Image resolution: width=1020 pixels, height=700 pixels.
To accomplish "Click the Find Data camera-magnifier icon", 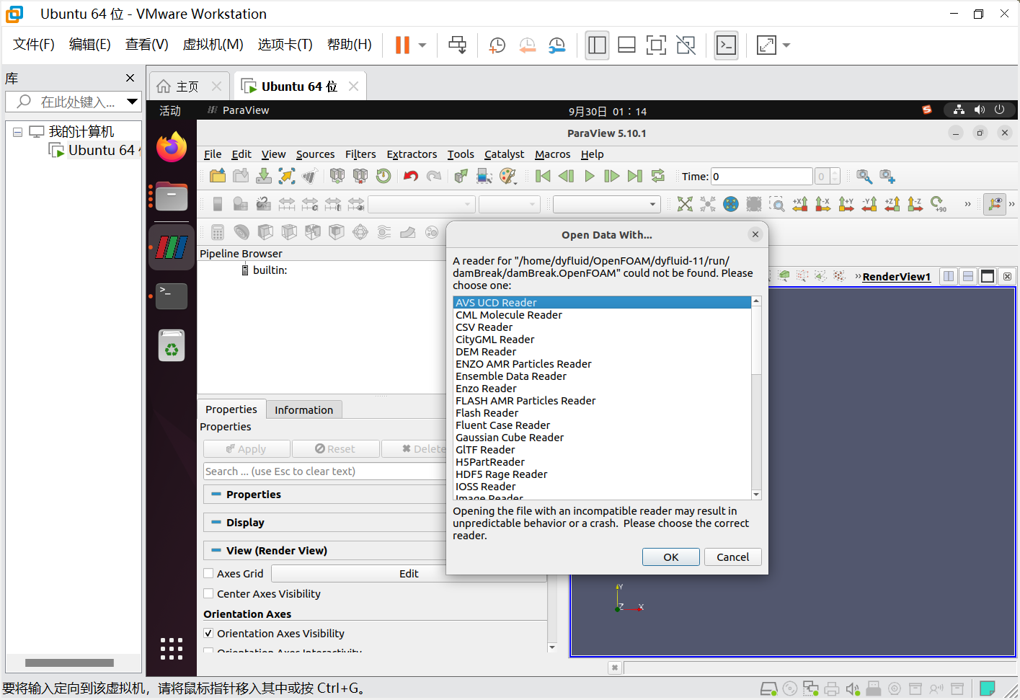I will pos(864,177).
